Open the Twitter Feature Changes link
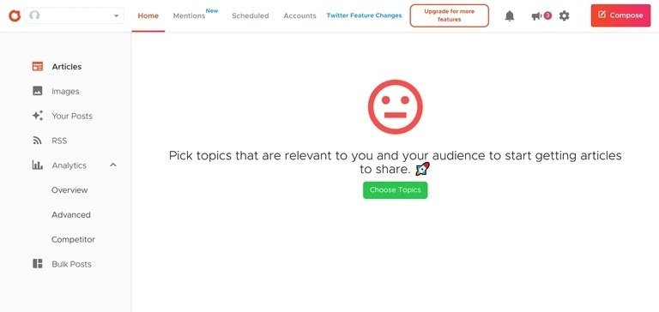Viewport: 659px width, 312px height. click(364, 15)
